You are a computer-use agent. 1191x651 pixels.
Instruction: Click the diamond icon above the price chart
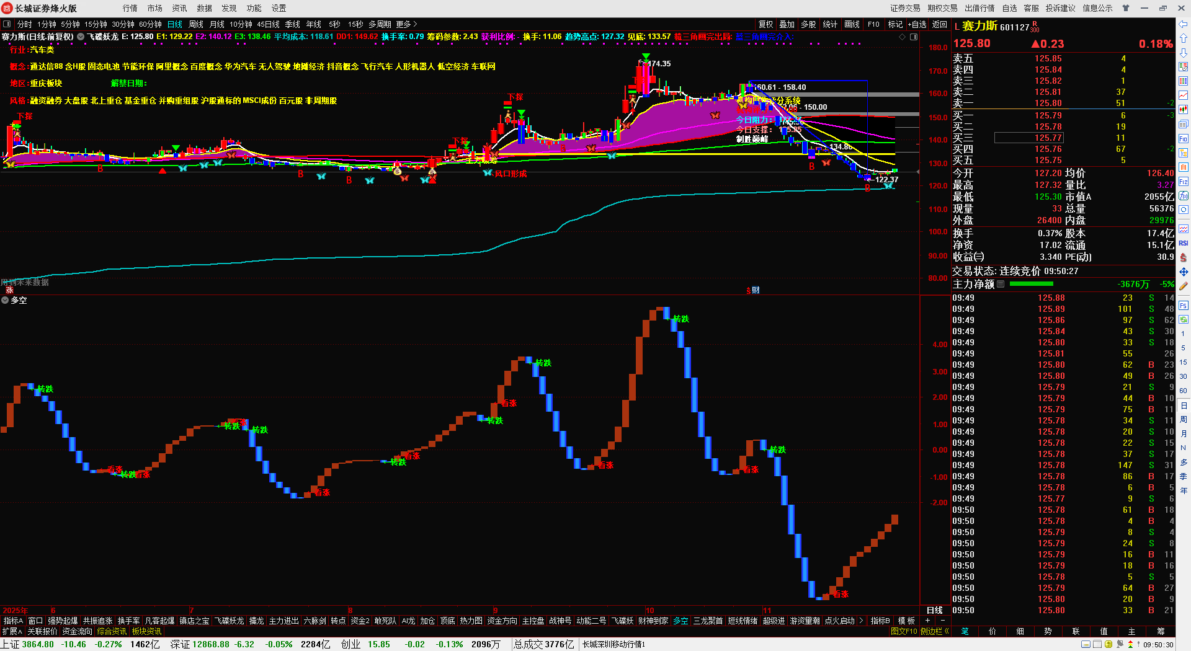click(903, 37)
